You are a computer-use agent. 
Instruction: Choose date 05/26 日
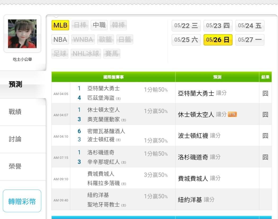[x=218, y=40]
